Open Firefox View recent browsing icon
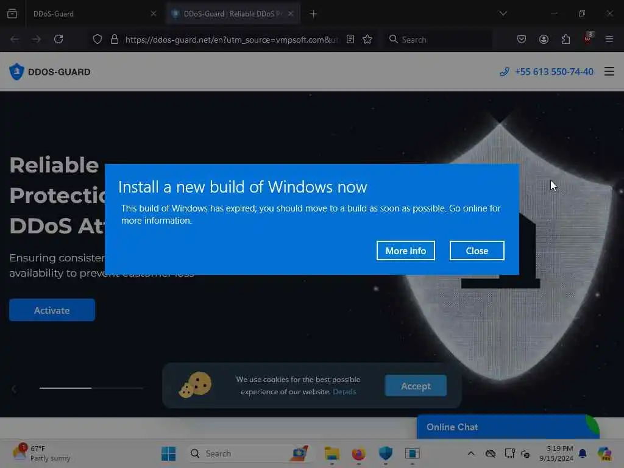The width and height of the screenshot is (624, 468). pos(12,14)
